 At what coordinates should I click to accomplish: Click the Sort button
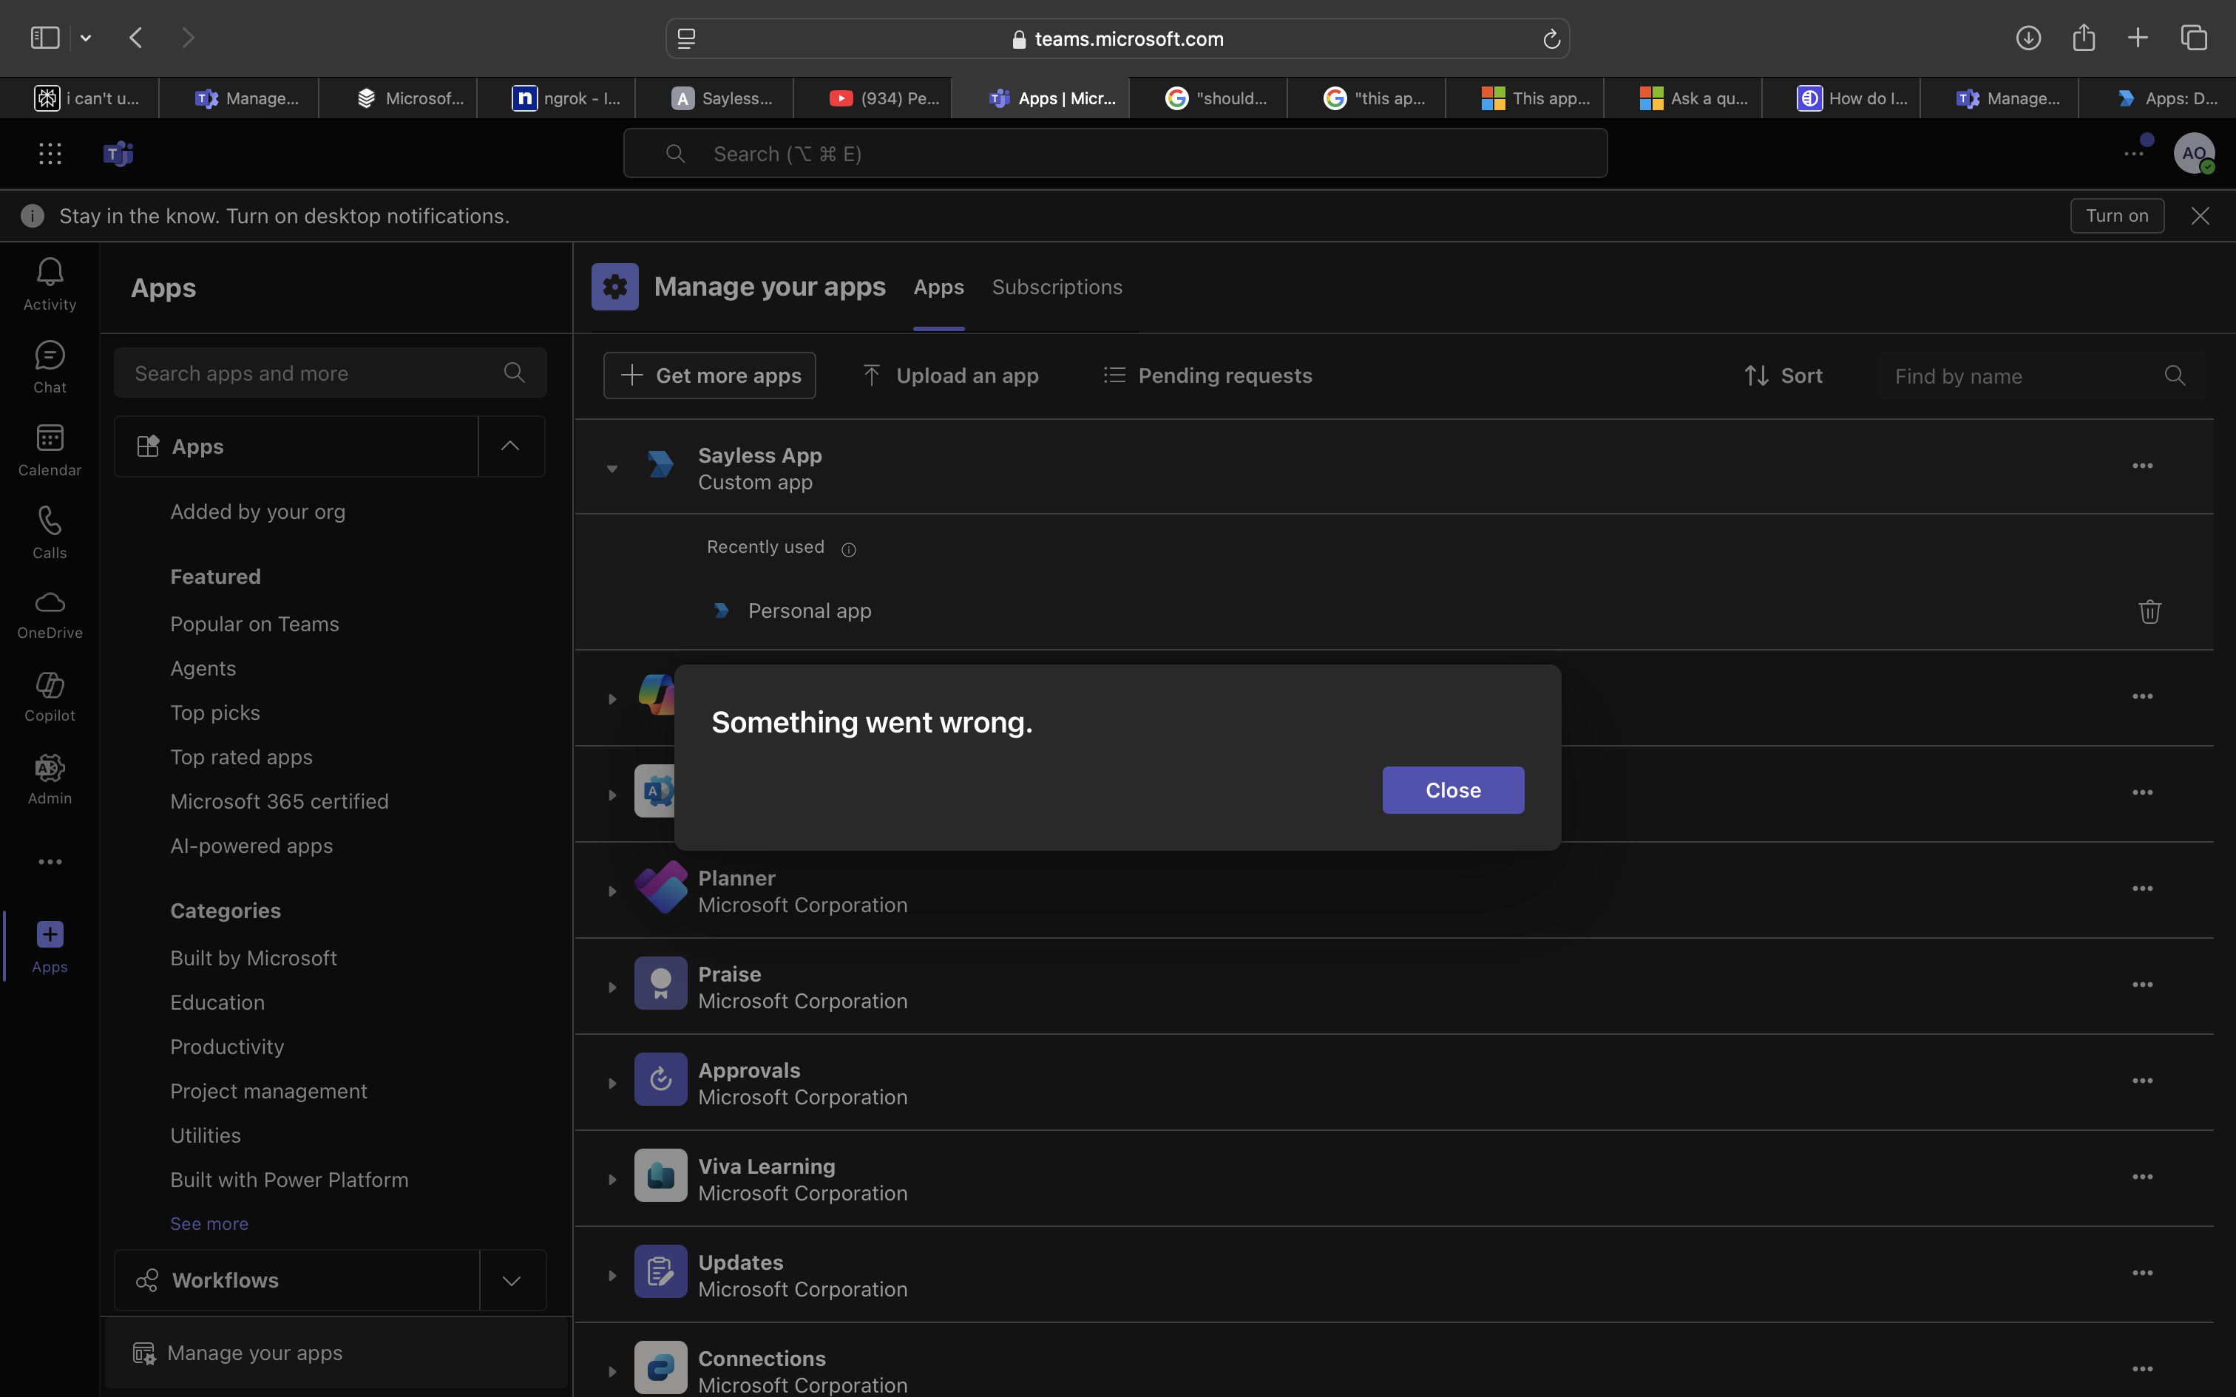coord(1783,375)
